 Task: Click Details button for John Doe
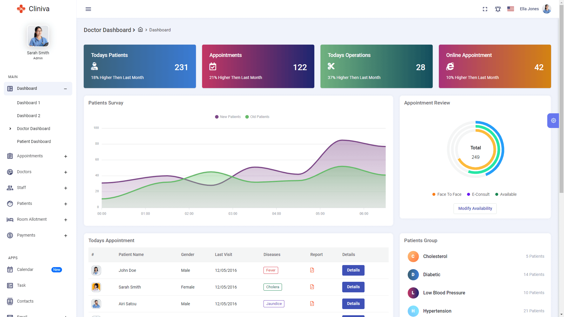tap(353, 270)
